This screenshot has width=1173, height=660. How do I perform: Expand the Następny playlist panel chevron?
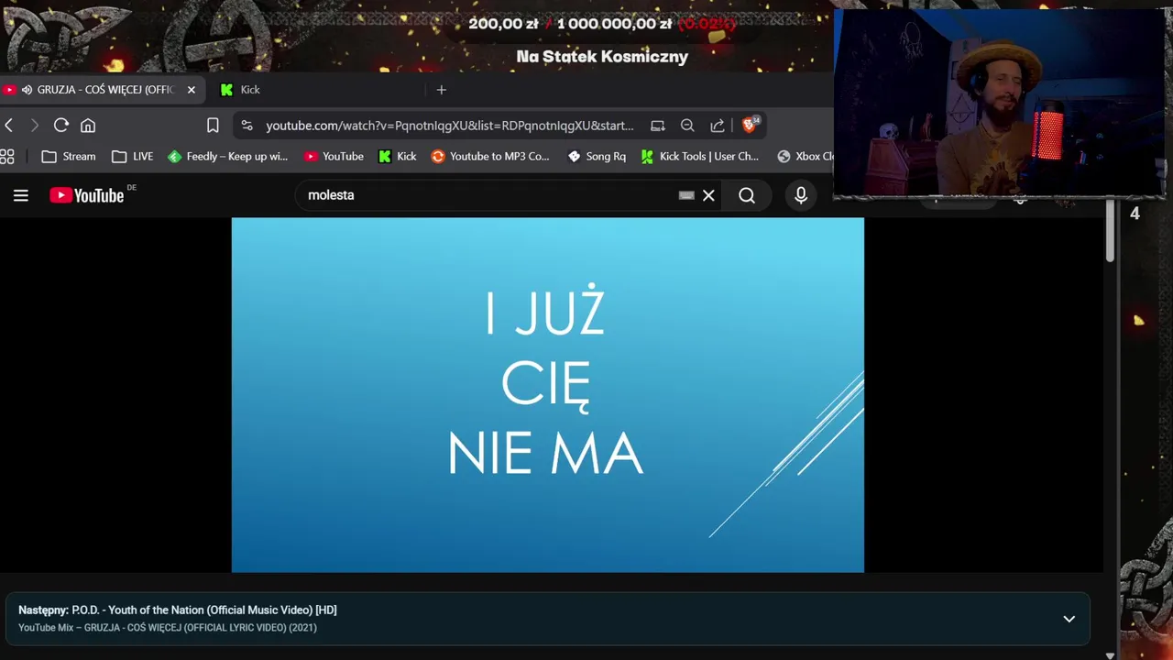1069,619
